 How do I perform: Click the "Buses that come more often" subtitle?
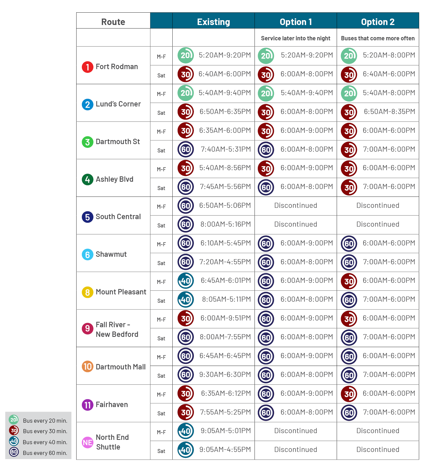point(378,38)
